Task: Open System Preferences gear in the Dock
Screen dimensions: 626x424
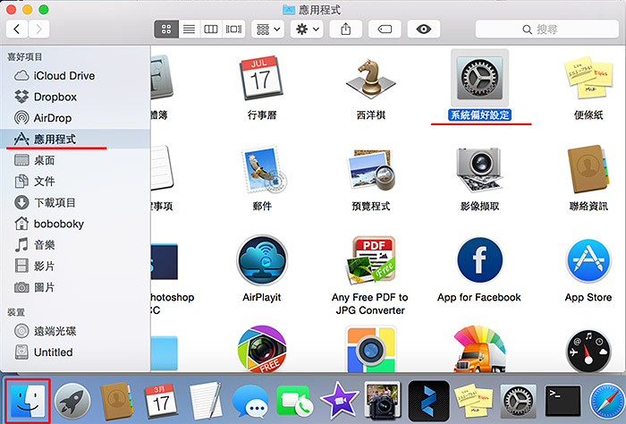Action: pyautogui.click(x=518, y=402)
